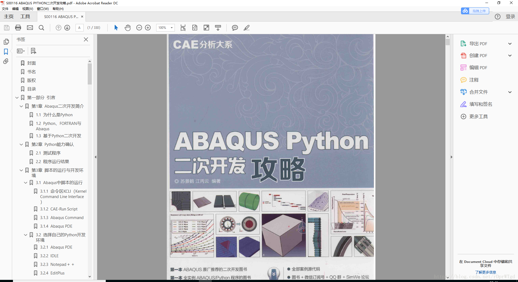
Task: Click the Save file icon
Action: pos(7,28)
